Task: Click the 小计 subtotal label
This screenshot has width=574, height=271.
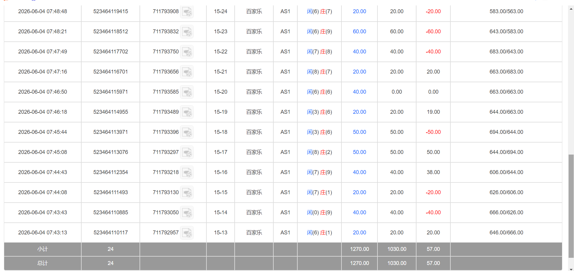Action: coord(43,249)
